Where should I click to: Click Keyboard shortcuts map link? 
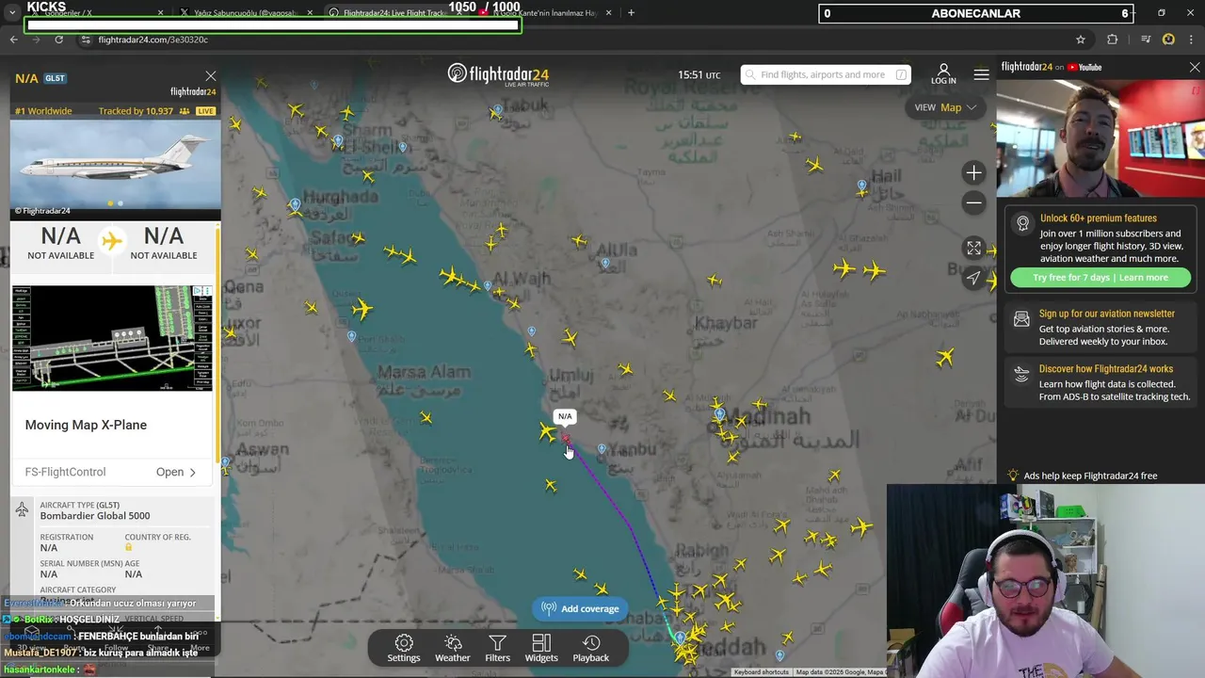pyautogui.click(x=762, y=672)
